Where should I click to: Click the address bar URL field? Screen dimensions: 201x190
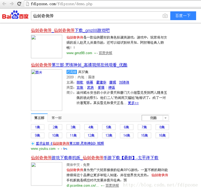tap(113, 4)
